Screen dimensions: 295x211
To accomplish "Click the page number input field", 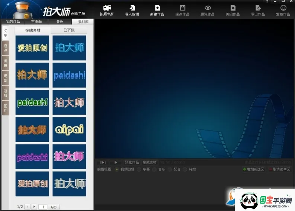I will coord(43,207).
